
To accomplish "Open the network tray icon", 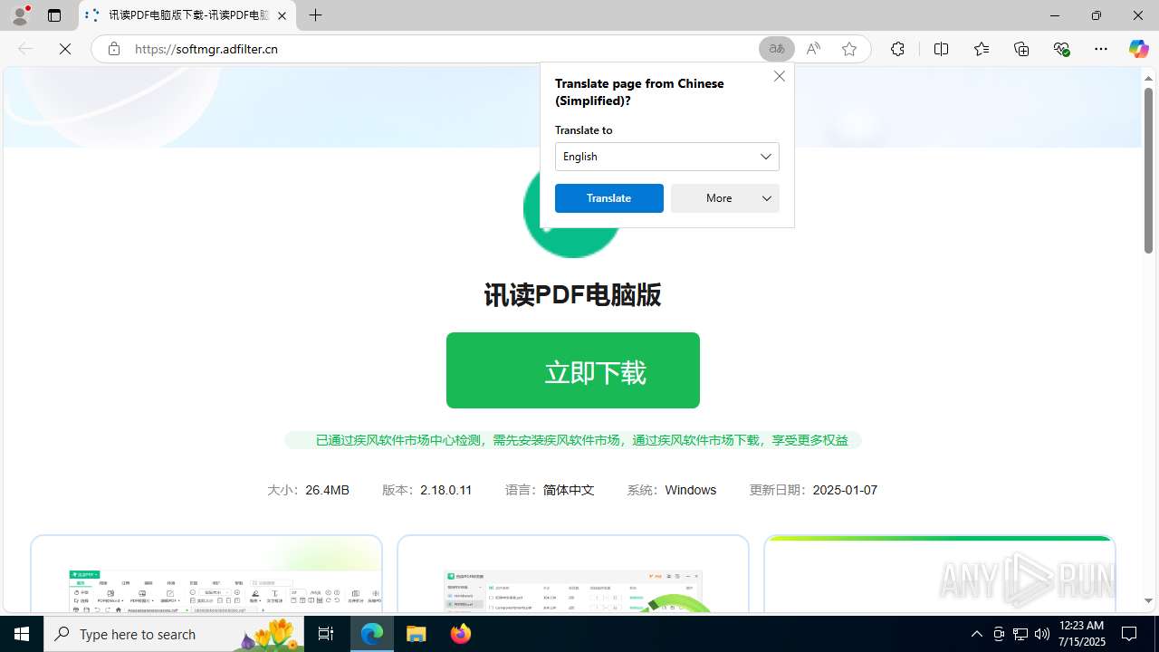I will (1020, 634).
